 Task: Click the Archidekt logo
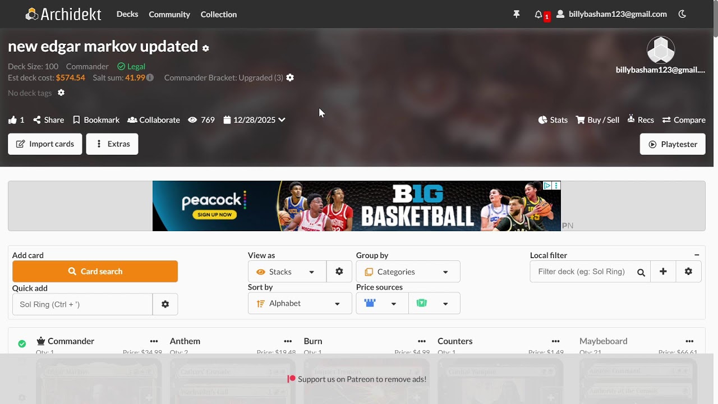[63, 14]
